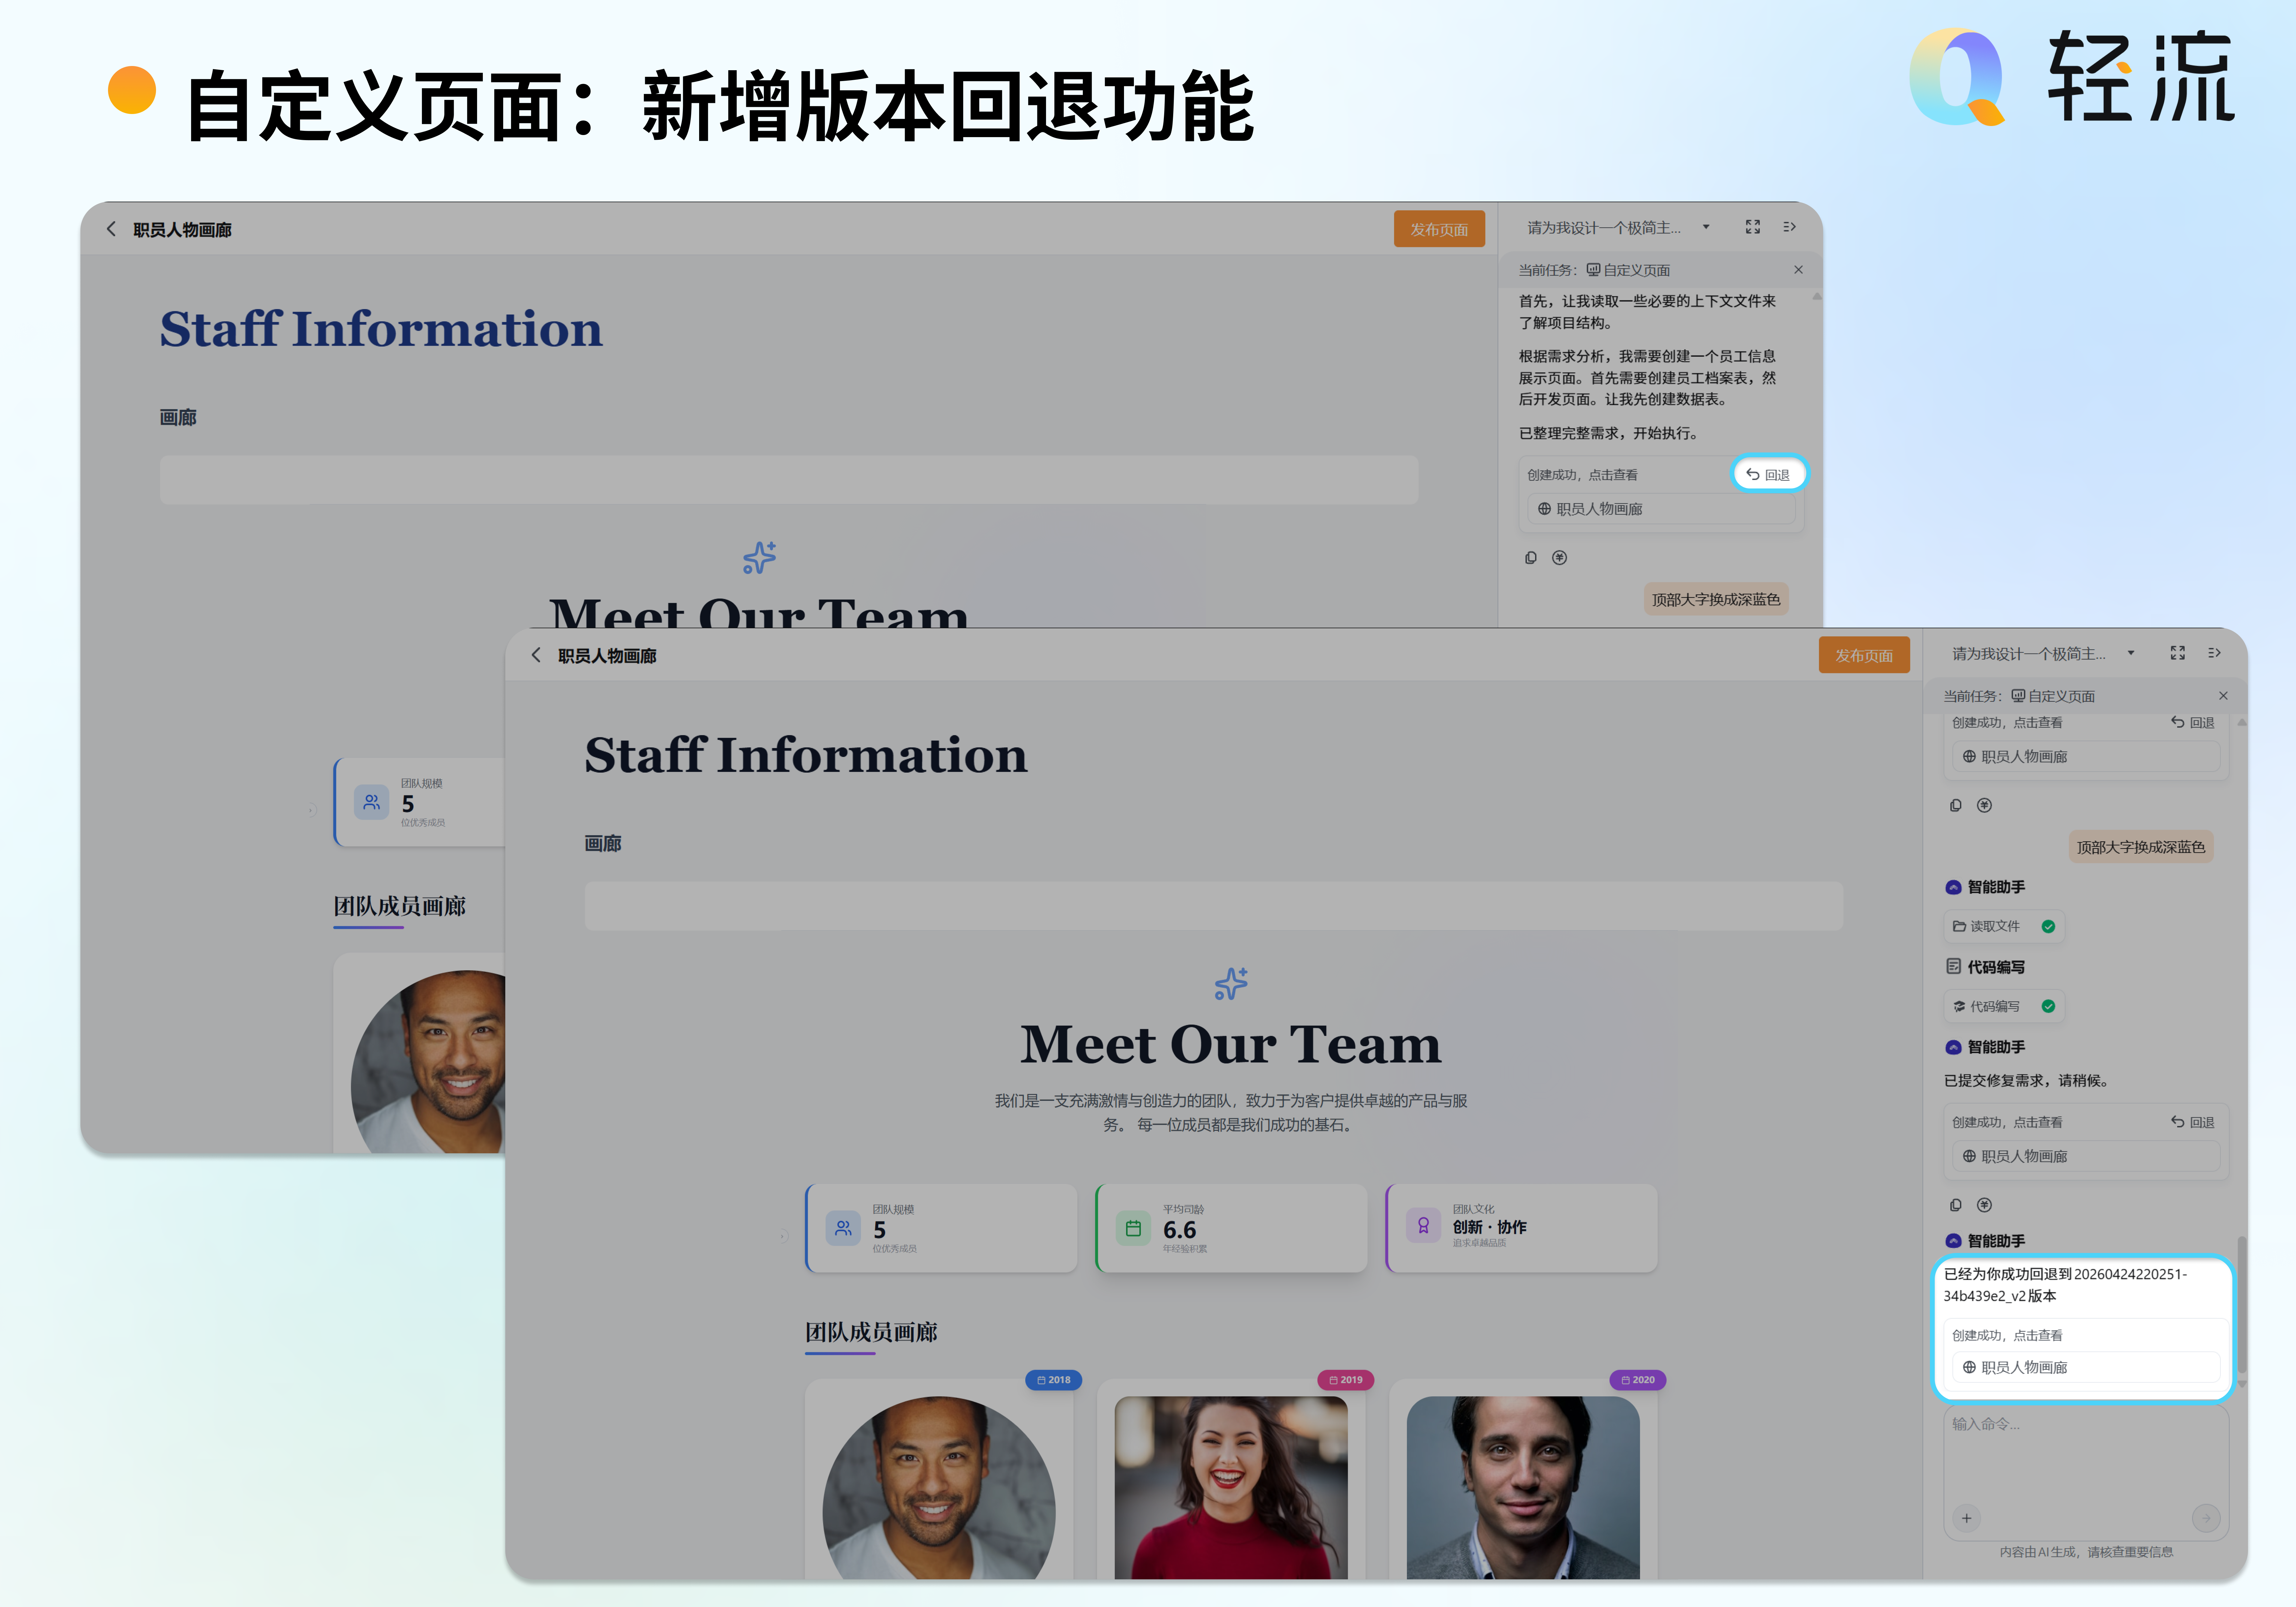
Task: Click the blue Staff Information heading in rear window
Action: (x=381, y=329)
